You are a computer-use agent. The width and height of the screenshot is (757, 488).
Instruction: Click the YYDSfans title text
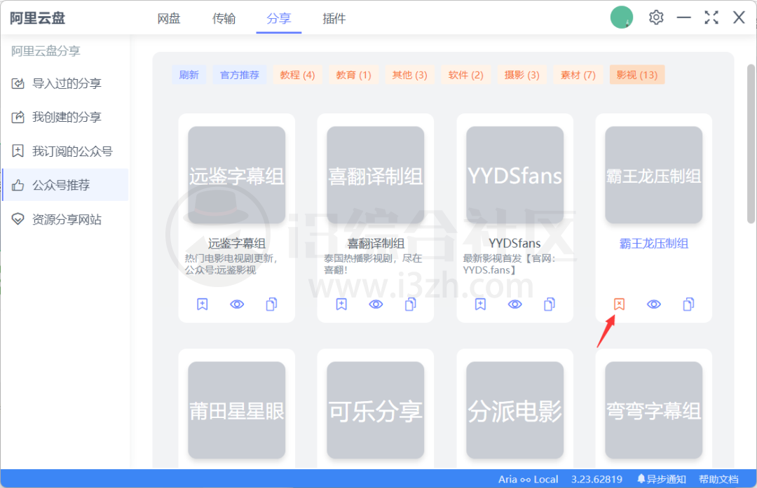coord(514,244)
